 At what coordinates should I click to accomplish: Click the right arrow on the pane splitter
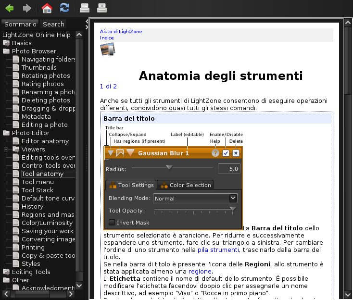(87, 27)
